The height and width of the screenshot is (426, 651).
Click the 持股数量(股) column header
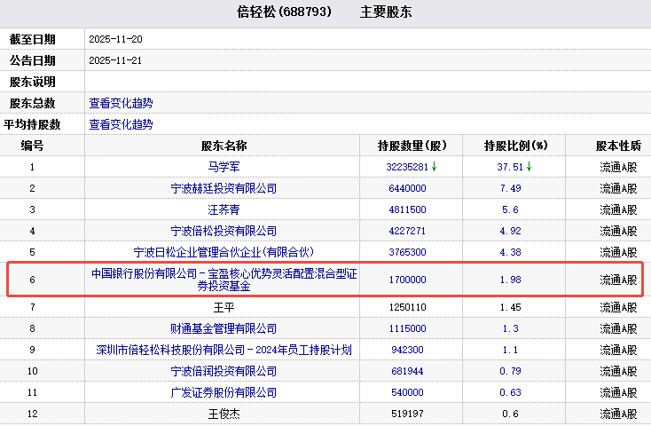[x=412, y=146]
